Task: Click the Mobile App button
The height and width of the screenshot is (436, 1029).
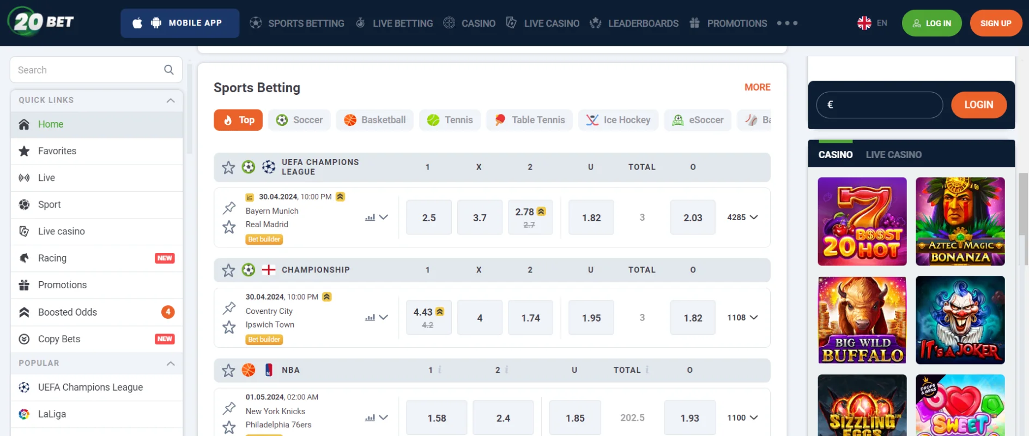Action: click(x=180, y=23)
